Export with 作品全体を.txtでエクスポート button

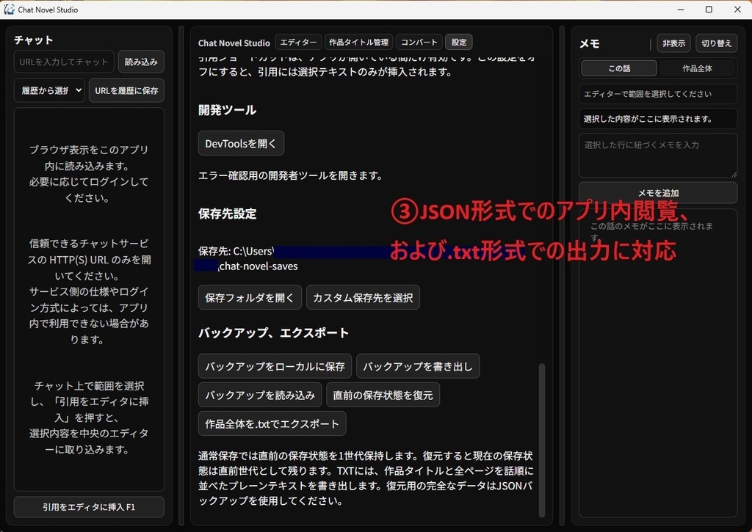(272, 423)
